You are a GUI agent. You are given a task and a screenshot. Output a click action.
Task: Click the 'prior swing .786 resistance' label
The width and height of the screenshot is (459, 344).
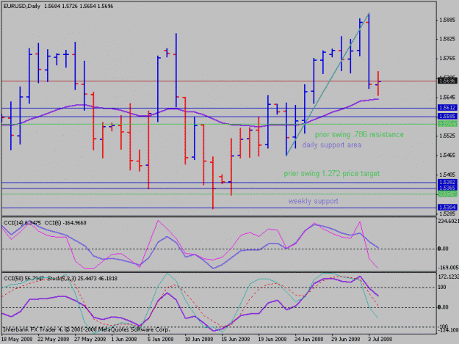point(359,135)
